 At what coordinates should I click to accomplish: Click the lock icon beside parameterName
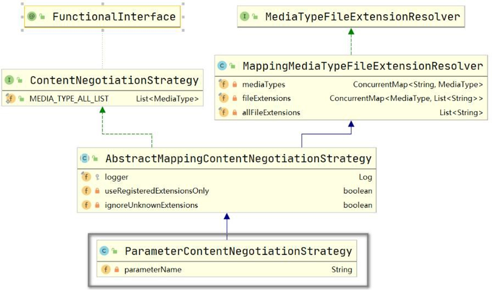(x=117, y=270)
